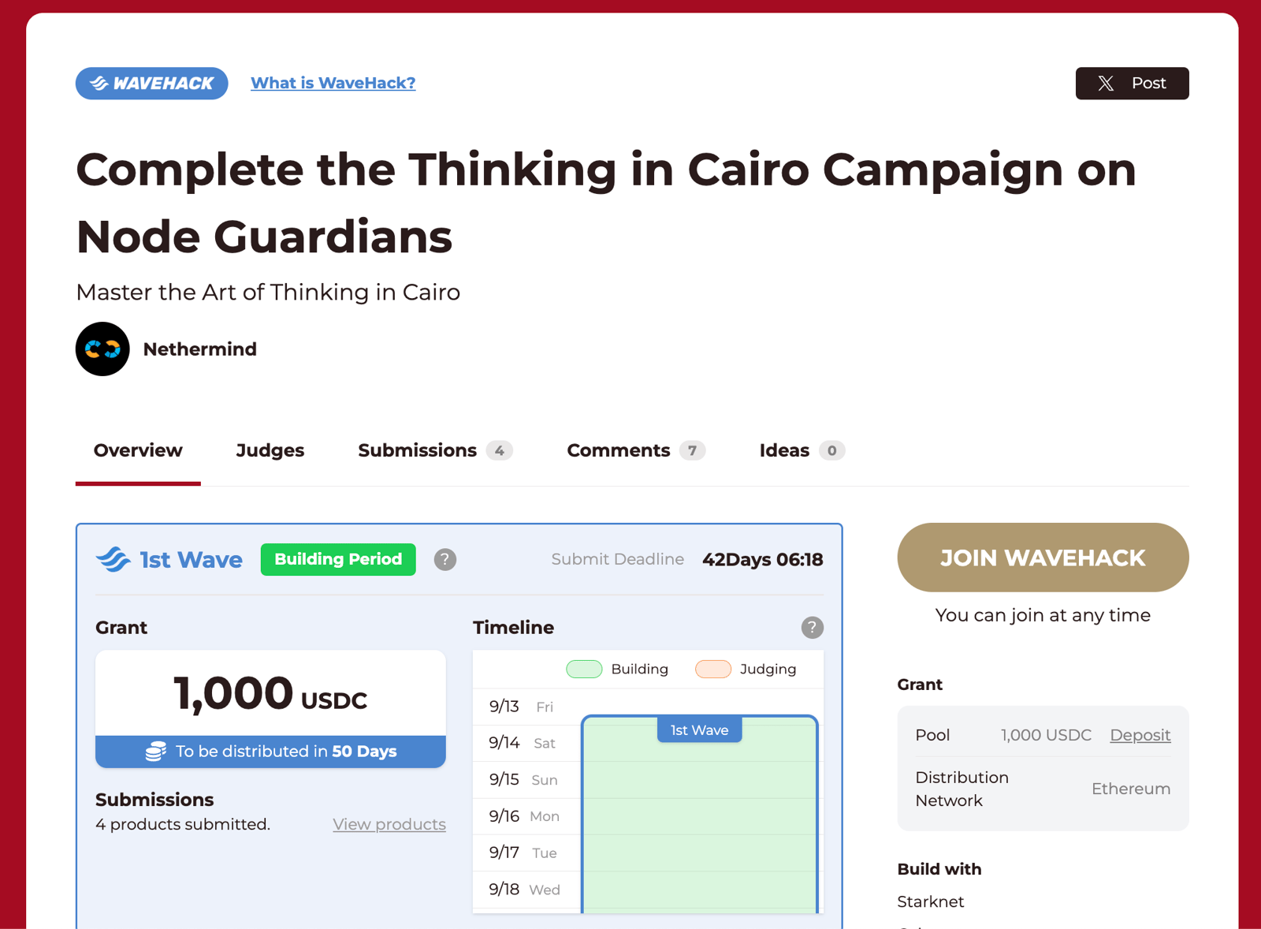Click the Deposit link in Pool row
Viewport: 1261px width, 929px height.
[x=1140, y=735]
